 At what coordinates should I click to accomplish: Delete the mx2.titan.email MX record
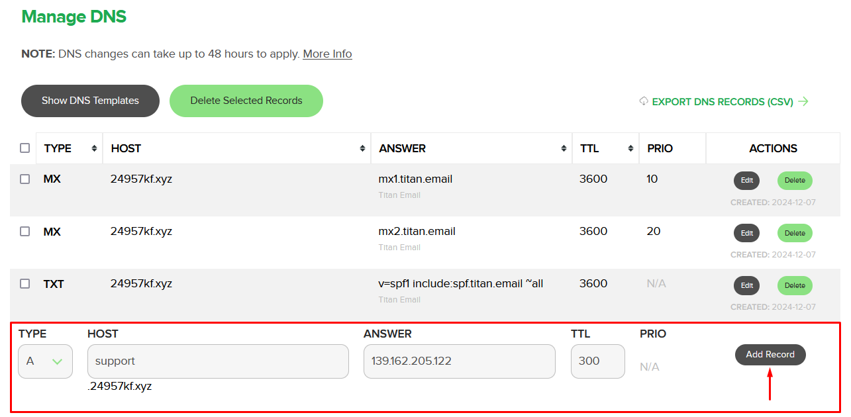click(794, 233)
